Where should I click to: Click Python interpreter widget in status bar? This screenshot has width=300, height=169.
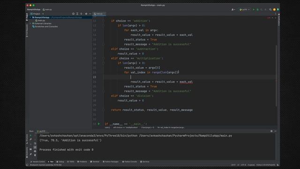266,165
